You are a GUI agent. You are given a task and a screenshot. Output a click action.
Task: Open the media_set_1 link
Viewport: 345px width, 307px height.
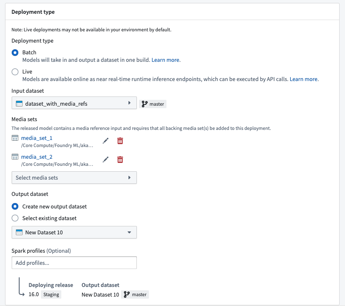point(37,138)
